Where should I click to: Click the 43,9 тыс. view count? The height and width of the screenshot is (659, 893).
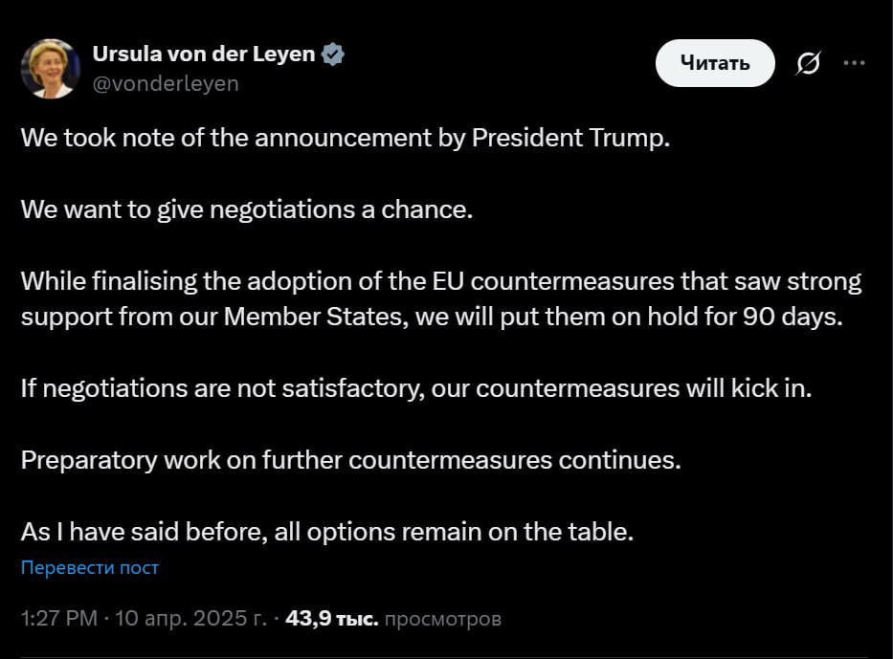coord(331,619)
